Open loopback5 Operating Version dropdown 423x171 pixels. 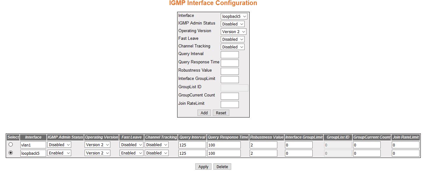pyautogui.click(x=97, y=153)
